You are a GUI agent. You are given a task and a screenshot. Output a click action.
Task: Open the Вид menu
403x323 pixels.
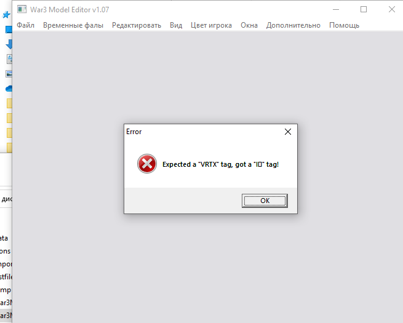coord(176,25)
